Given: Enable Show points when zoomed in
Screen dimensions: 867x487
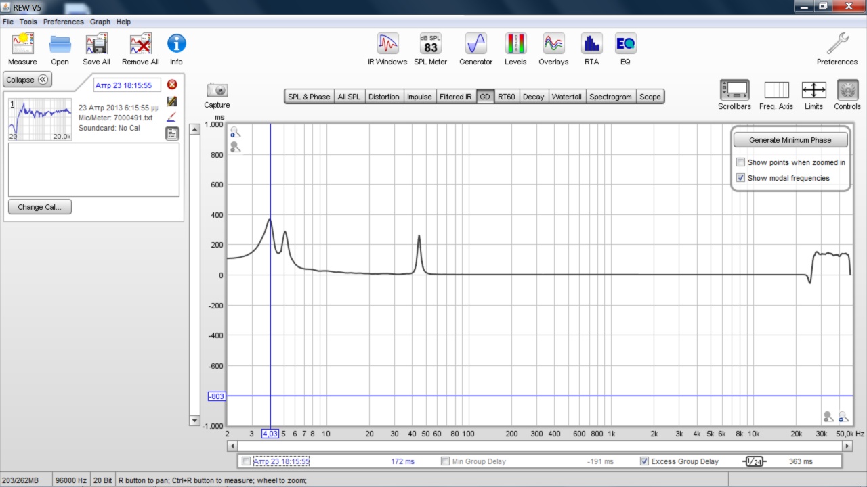Looking at the screenshot, I should [741, 162].
